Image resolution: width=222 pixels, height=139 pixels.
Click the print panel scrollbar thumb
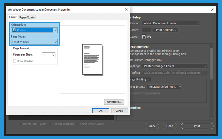[x=211, y=64]
